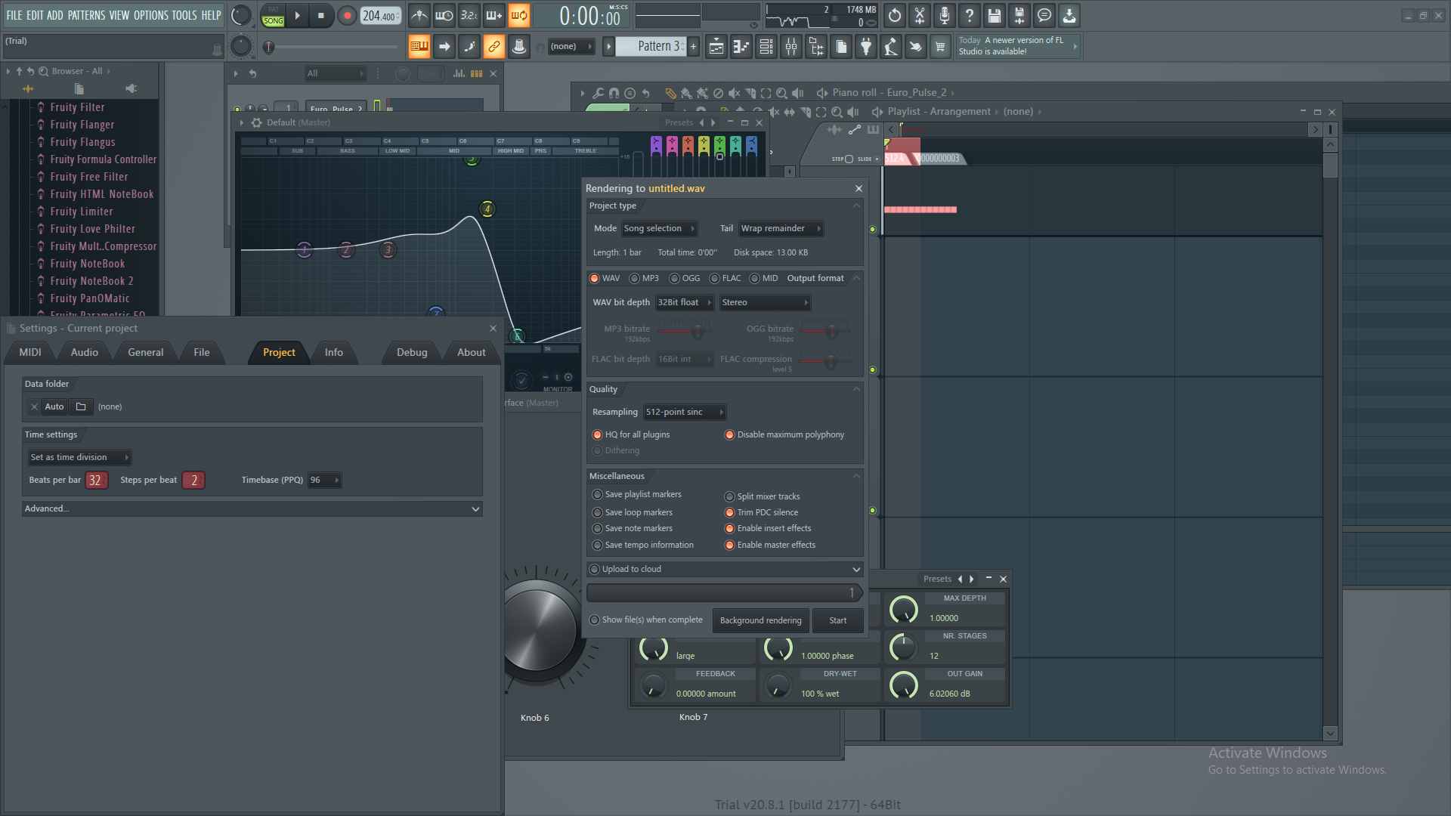Click the one-click recording microphone icon

[x=945, y=15]
